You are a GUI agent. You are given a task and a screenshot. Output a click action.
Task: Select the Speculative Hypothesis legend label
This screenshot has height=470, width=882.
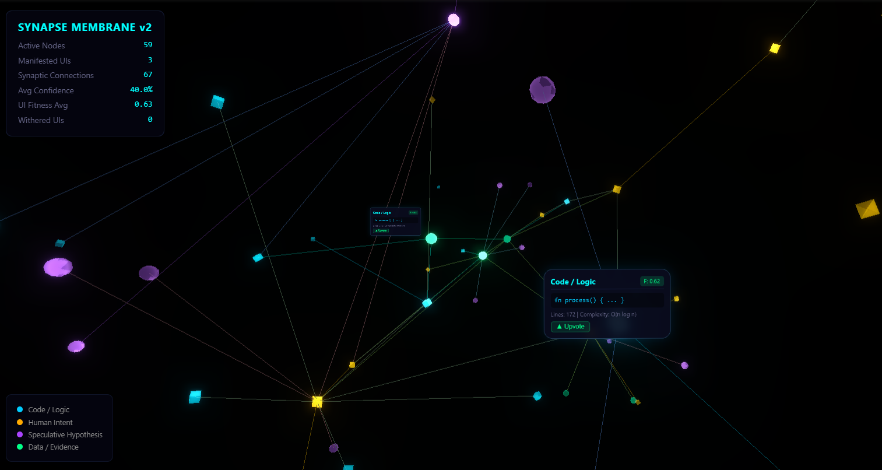tap(65, 434)
